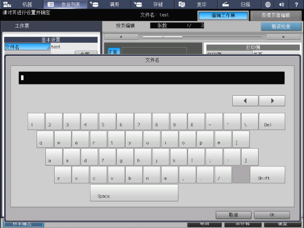
Task: Tap the number 4 key
Action: coord(89,121)
